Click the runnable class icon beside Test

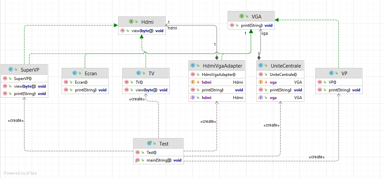[149, 144]
